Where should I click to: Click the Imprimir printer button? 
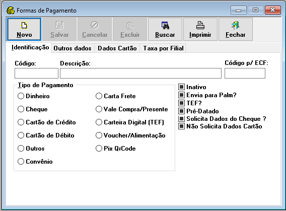200,29
